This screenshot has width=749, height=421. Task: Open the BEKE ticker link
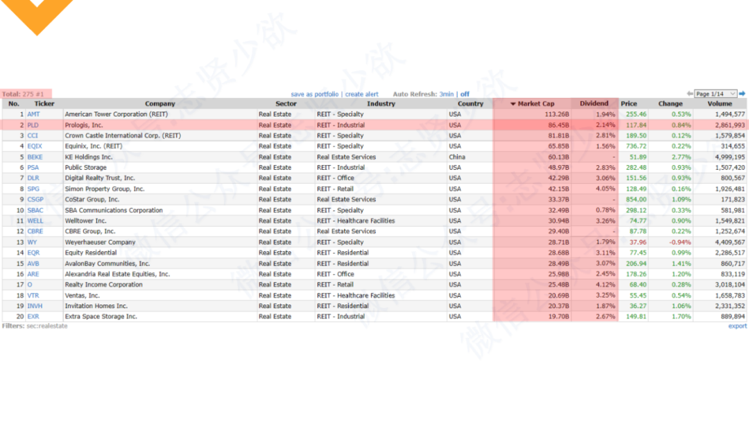35,157
